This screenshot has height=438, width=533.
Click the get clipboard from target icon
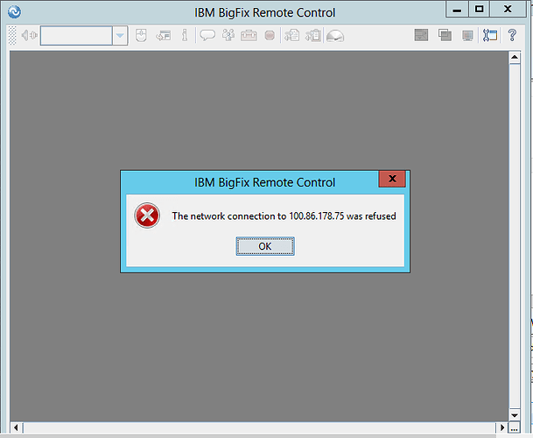click(x=312, y=35)
